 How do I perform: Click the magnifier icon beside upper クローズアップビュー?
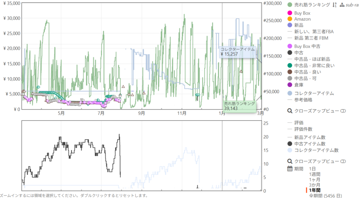click(x=290, y=111)
